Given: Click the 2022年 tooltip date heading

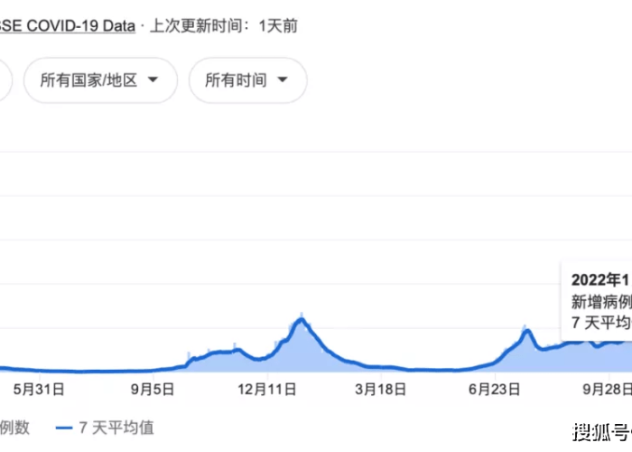Looking at the screenshot, I should (x=601, y=279).
